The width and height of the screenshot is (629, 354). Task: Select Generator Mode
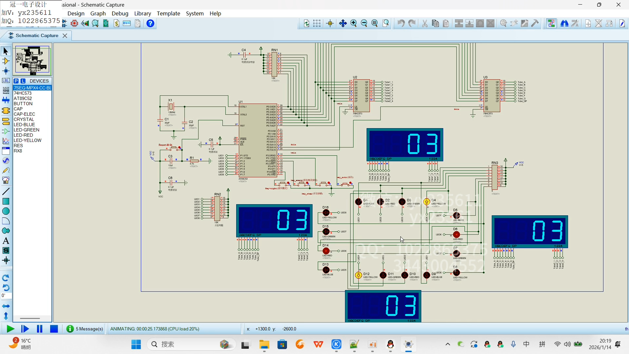coord(6,161)
